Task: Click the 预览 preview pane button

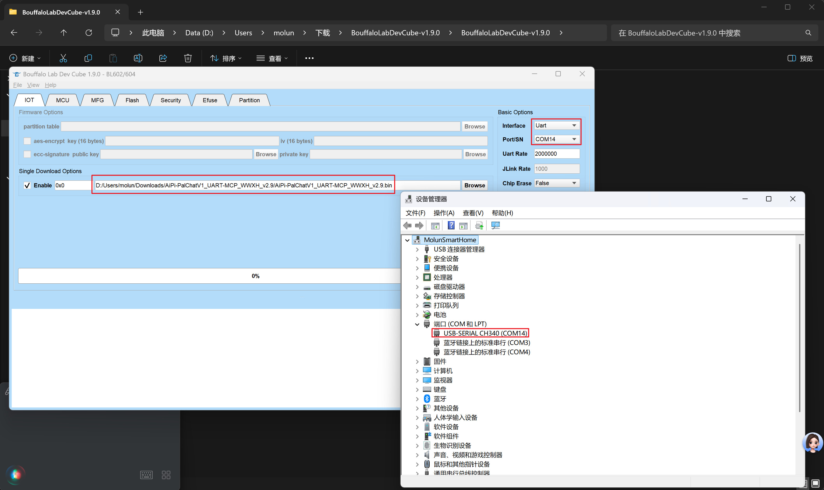Action: [x=800, y=58]
